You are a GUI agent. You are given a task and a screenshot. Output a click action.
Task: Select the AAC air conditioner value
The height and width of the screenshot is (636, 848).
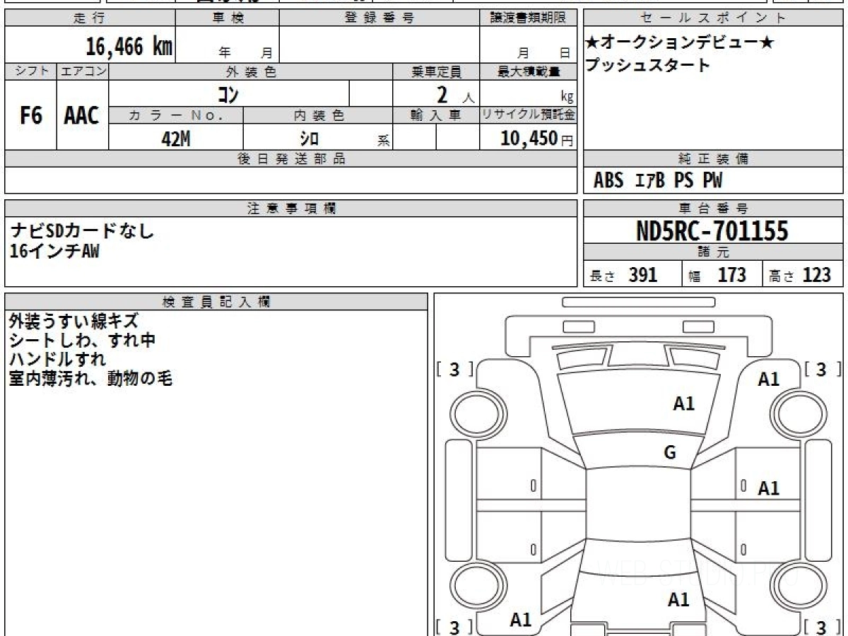point(82,116)
